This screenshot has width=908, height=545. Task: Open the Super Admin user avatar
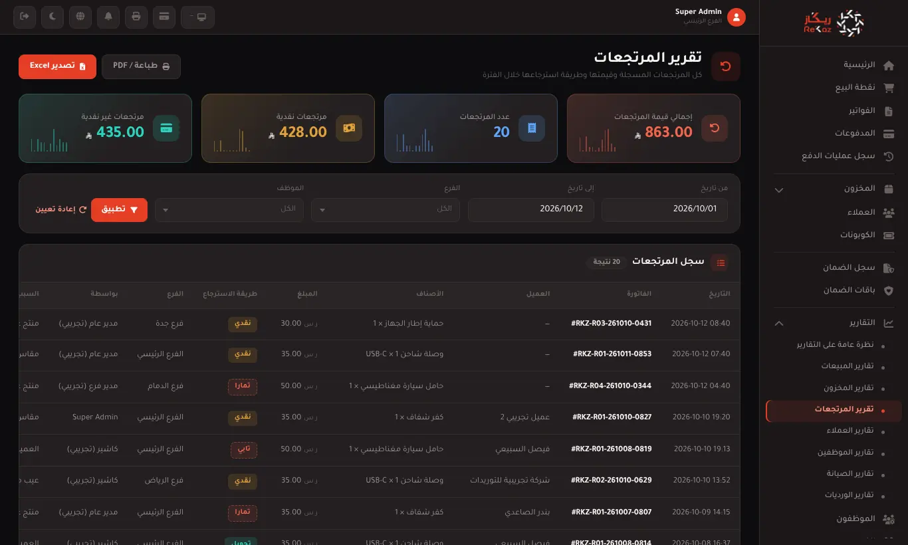(x=736, y=17)
